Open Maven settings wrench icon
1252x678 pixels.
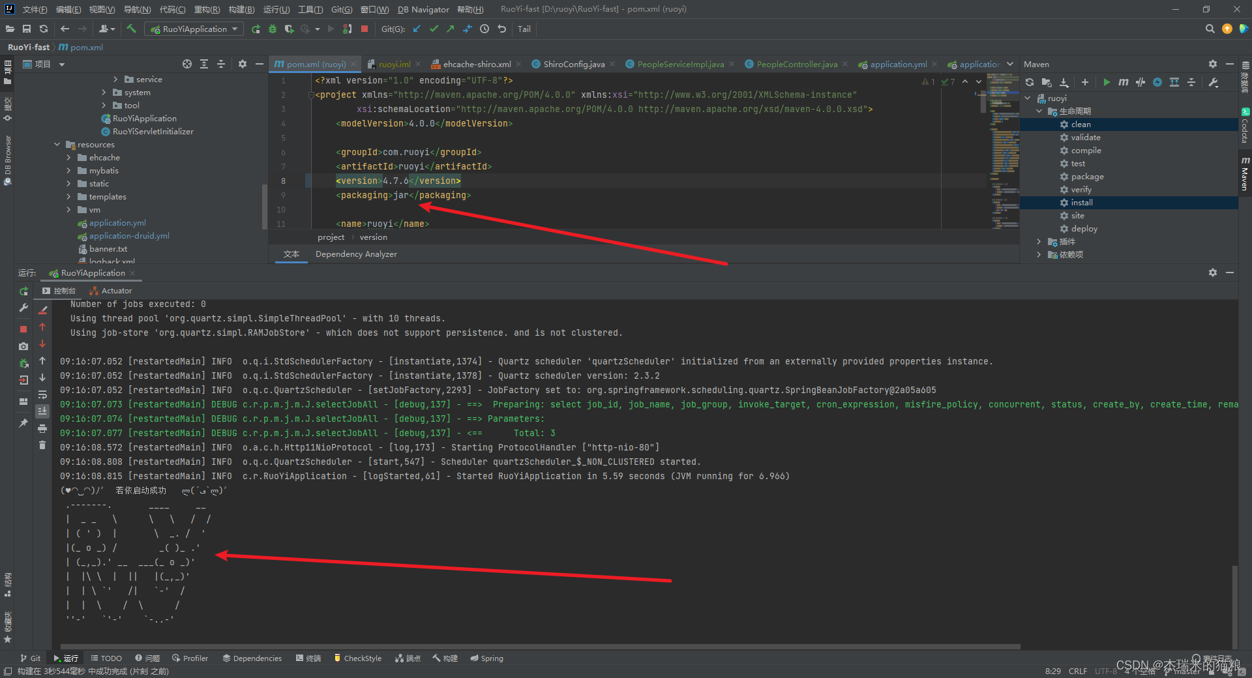click(1214, 82)
